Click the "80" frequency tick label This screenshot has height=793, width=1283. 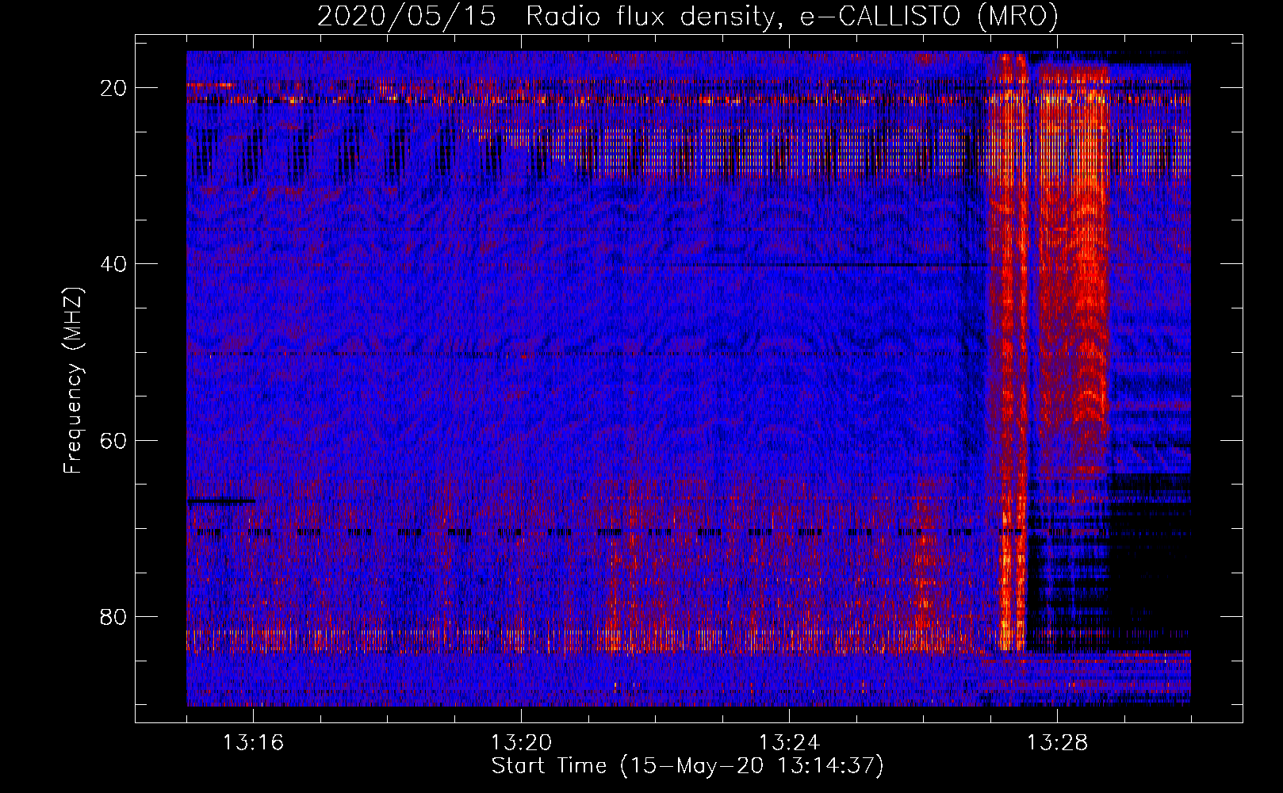pos(114,616)
